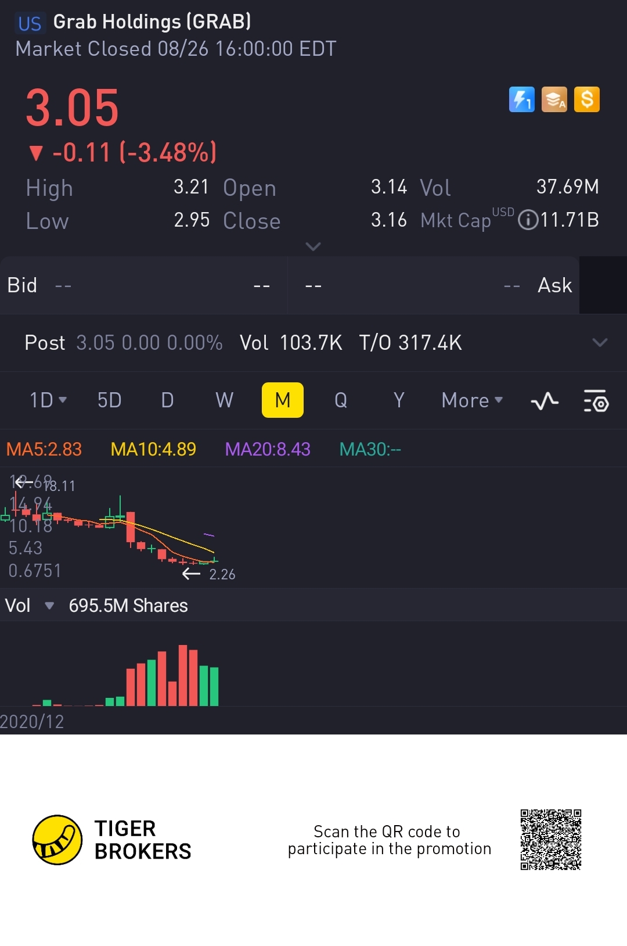Image resolution: width=627 pixels, height=946 pixels.
Task: Tap the Mkt Cap info icon
Action: click(x=528, y=220)
